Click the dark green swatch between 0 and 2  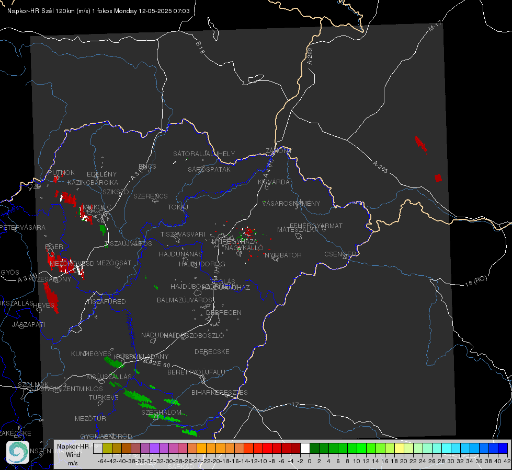(x=314, y=448)
